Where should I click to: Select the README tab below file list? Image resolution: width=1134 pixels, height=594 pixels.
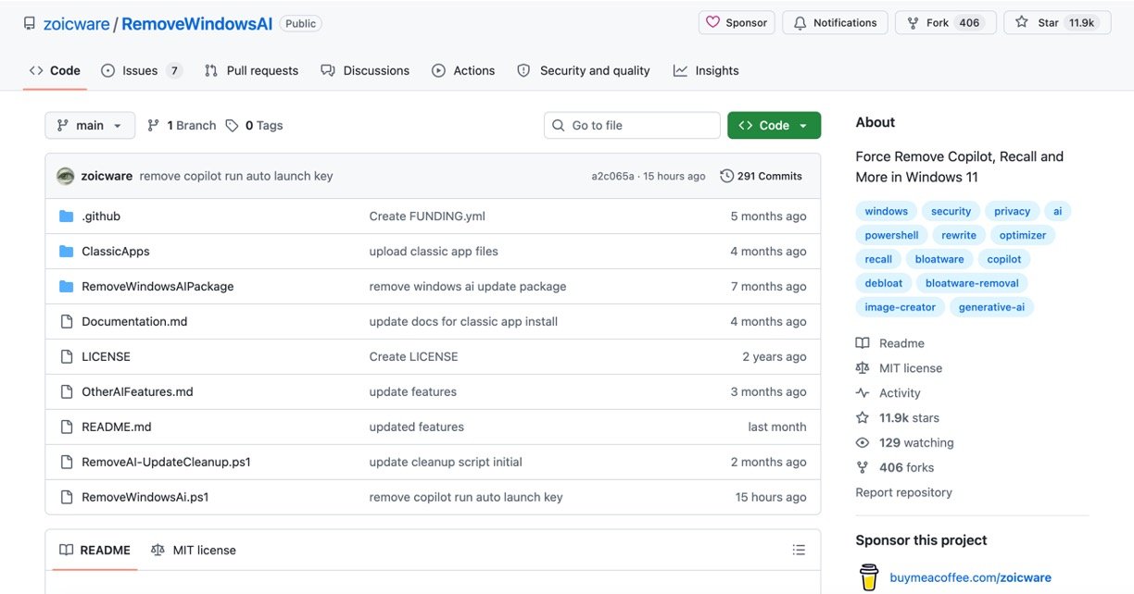[x=95, y=551]
